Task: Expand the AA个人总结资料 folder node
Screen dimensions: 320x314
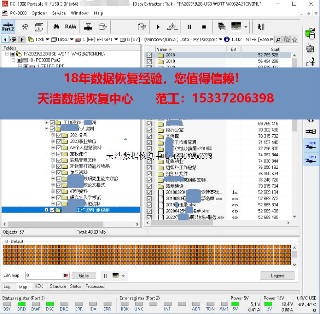Action: click(53, 148)
